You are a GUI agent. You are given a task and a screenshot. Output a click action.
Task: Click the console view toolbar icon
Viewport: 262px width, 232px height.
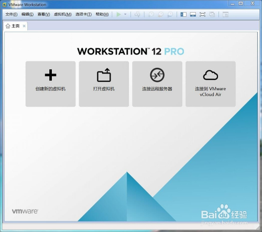225,14
